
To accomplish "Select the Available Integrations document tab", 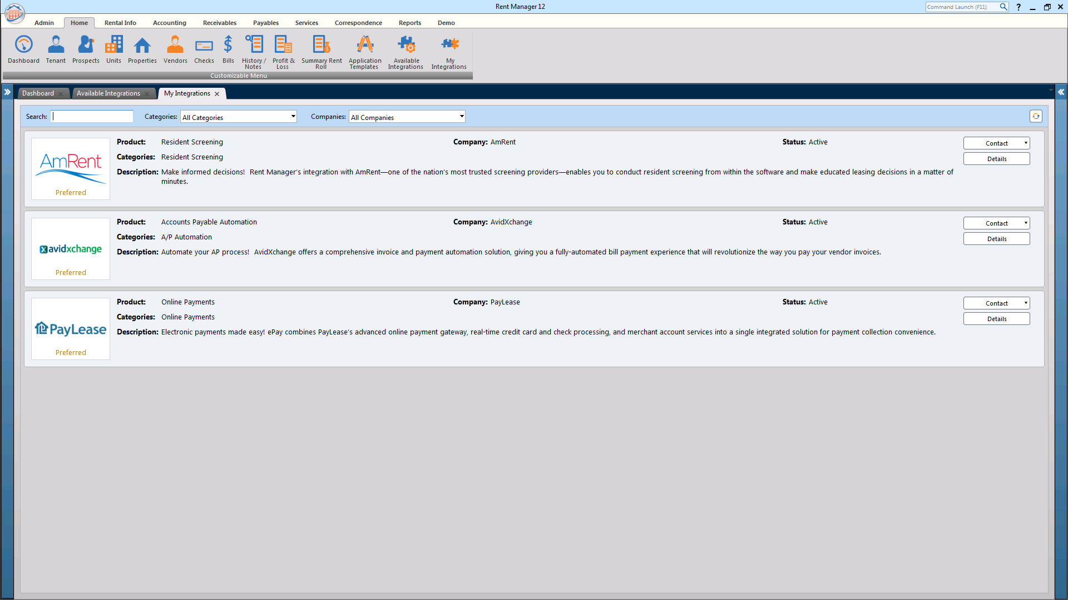I will pyautogui.click(x=108, y=93).
